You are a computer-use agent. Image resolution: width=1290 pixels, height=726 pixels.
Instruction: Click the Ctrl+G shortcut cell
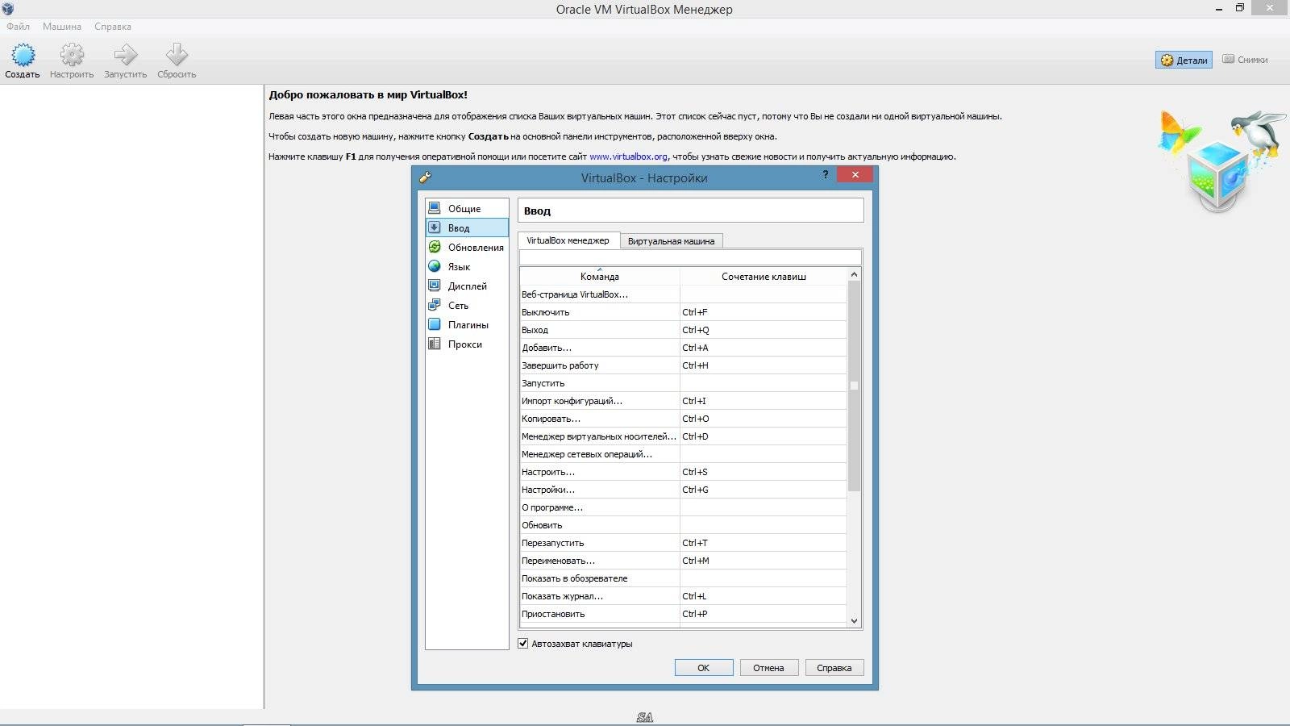pyautogui.click(x=764, y=490)
